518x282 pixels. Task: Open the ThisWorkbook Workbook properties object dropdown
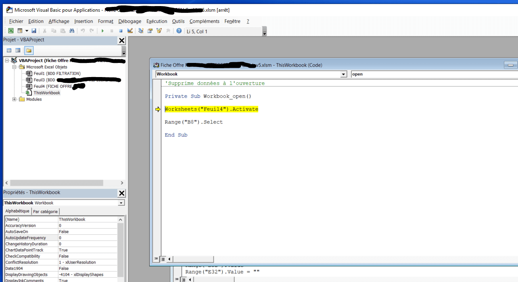pos(121,203)
